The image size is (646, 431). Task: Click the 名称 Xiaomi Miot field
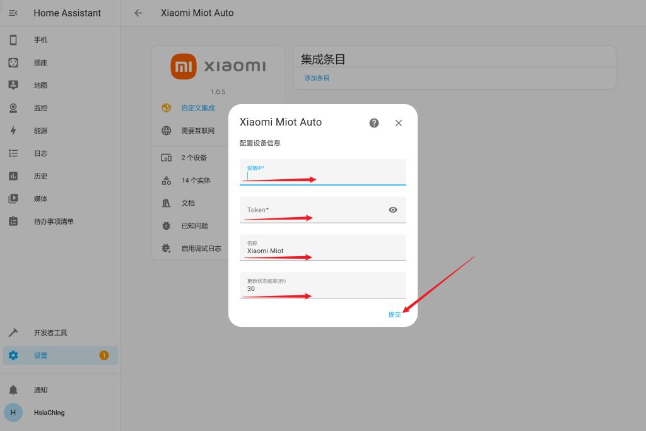coord(323,247)
